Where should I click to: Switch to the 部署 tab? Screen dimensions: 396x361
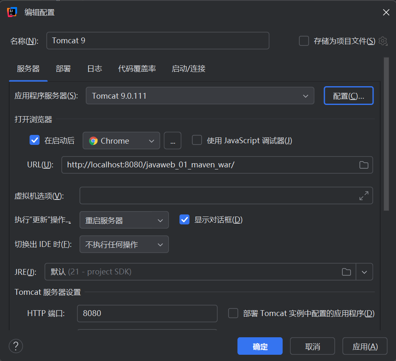click(63, 69)
